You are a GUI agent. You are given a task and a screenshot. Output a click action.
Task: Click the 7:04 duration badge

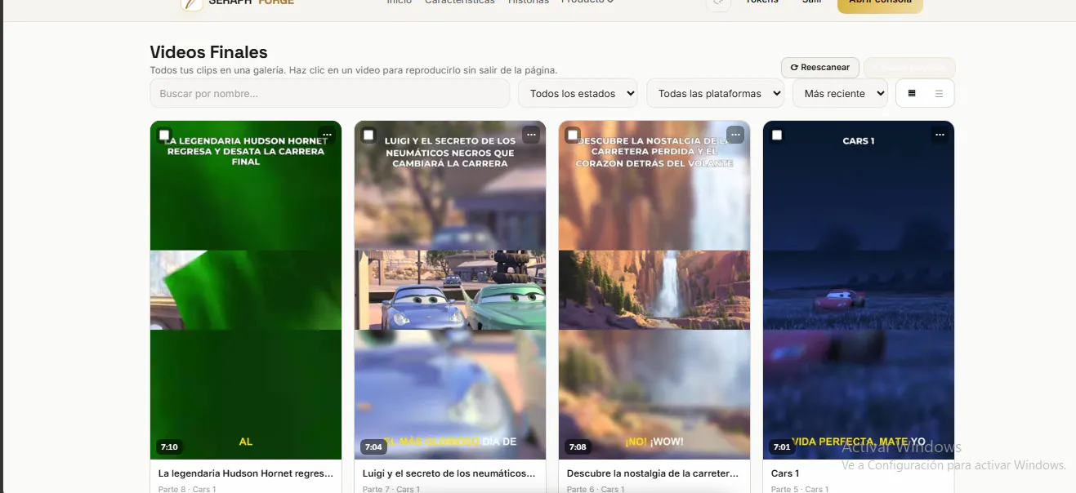373,446
